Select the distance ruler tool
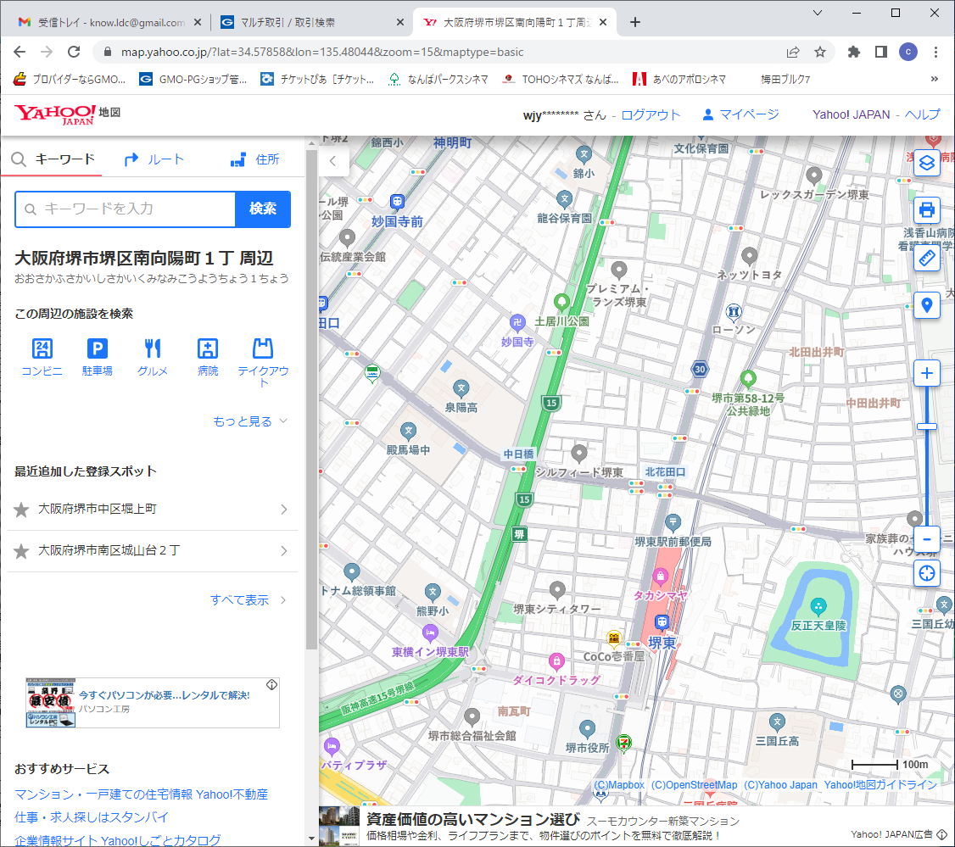Image resolution: width=955 pixels, height=847 pixels. (927, 258)
